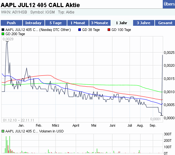Click the 0,0025 axis value
The height and width of the screenshot is (155, 175).
click(x=169, y=53)
